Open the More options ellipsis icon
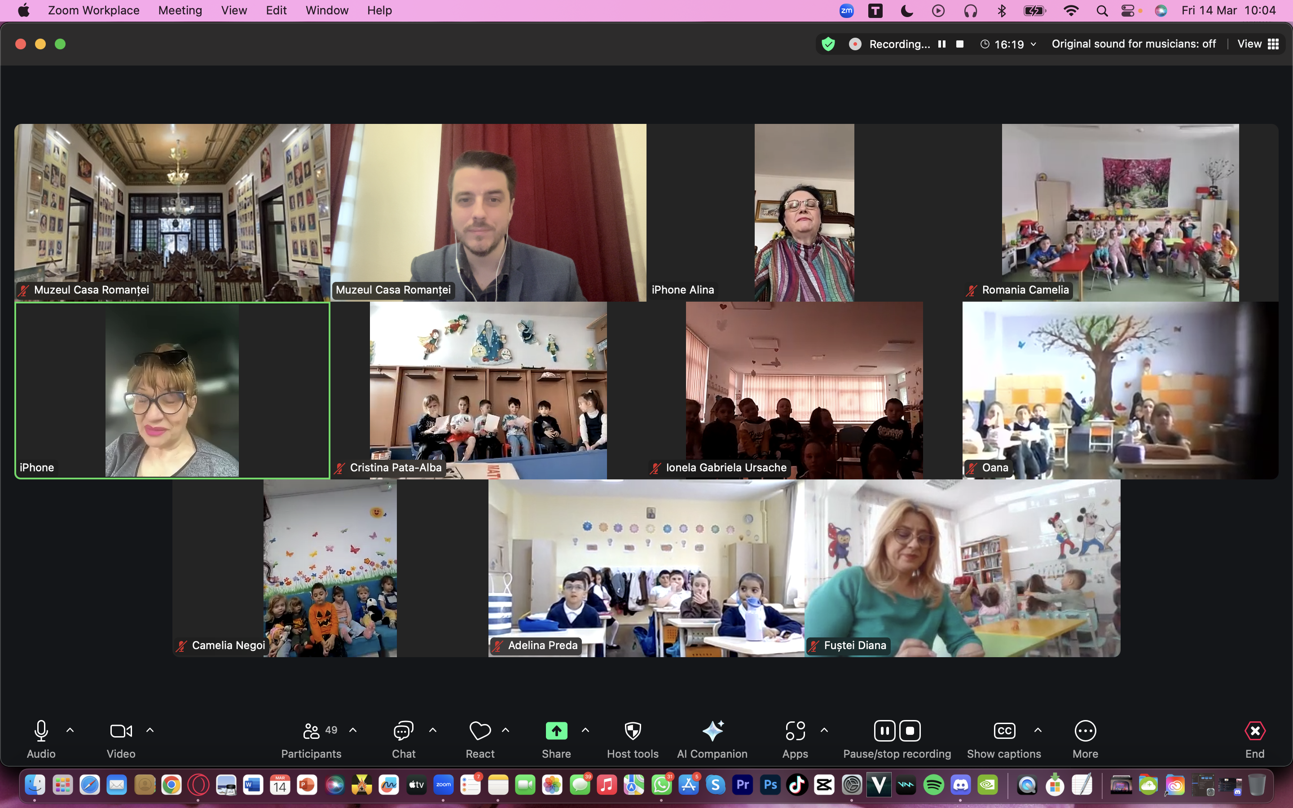Screen dimensions: 1293x808 coord(1085,730)
